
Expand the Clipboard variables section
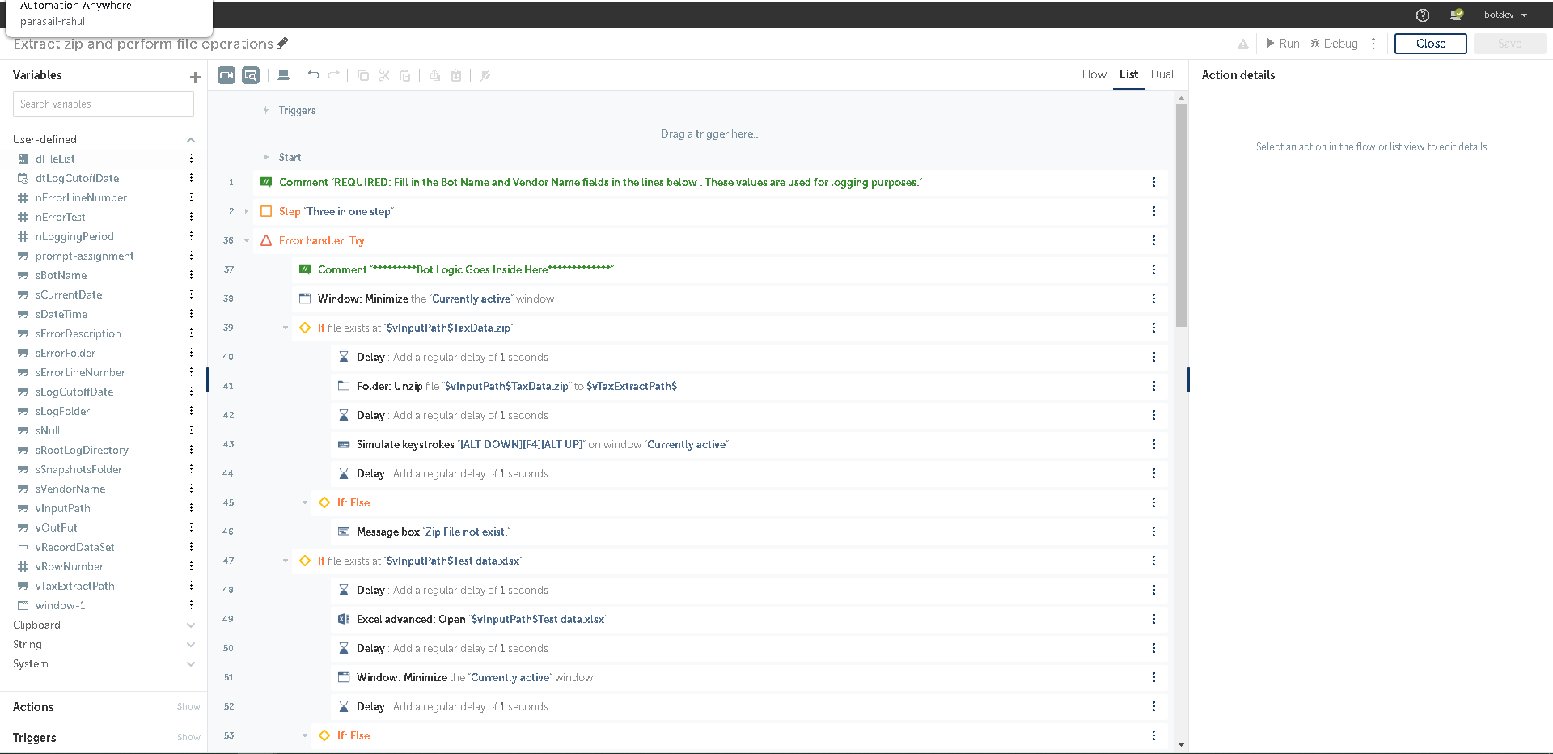click(191, 625)
